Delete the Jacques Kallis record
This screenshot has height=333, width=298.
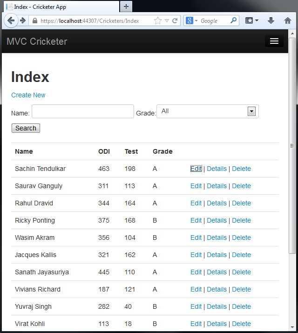click(241, 255)
